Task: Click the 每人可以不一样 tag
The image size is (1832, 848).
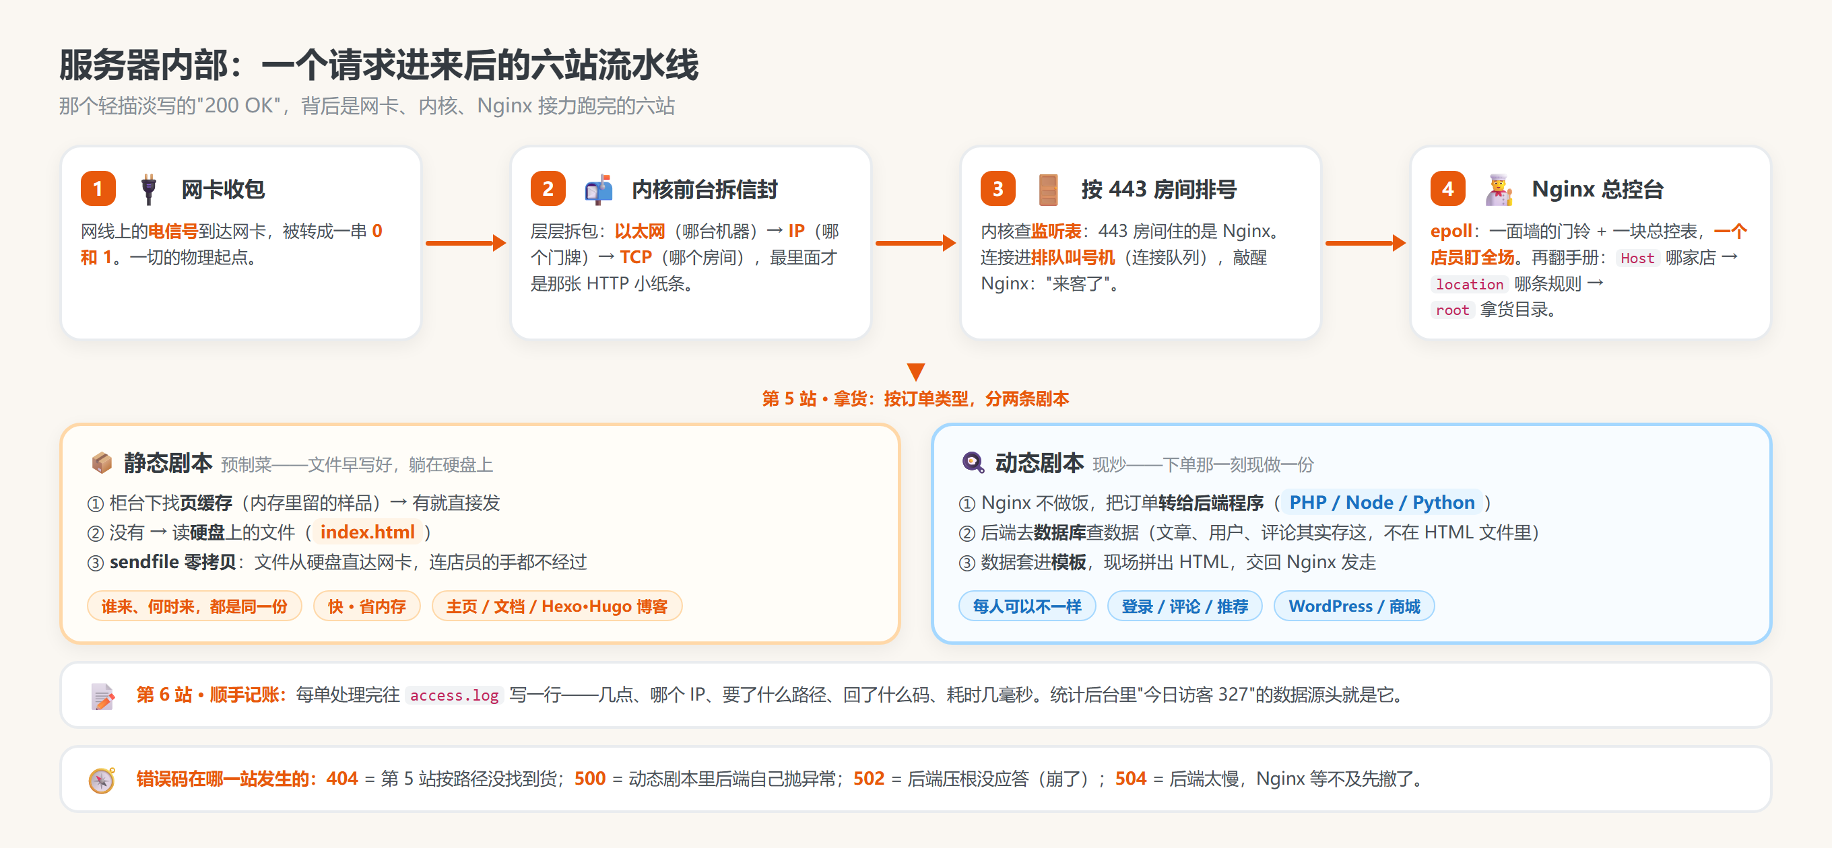Action: [1027, 606]
